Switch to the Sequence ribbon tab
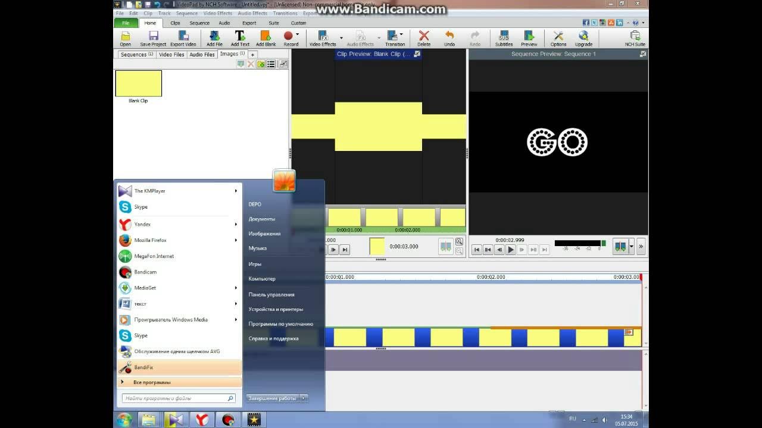Screen dimensions: 762x428 (199, 23)
